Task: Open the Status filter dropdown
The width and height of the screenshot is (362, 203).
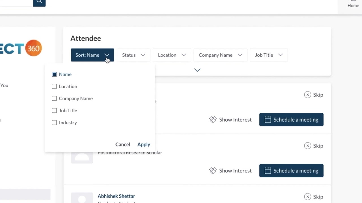Action: tap(133, 55)
